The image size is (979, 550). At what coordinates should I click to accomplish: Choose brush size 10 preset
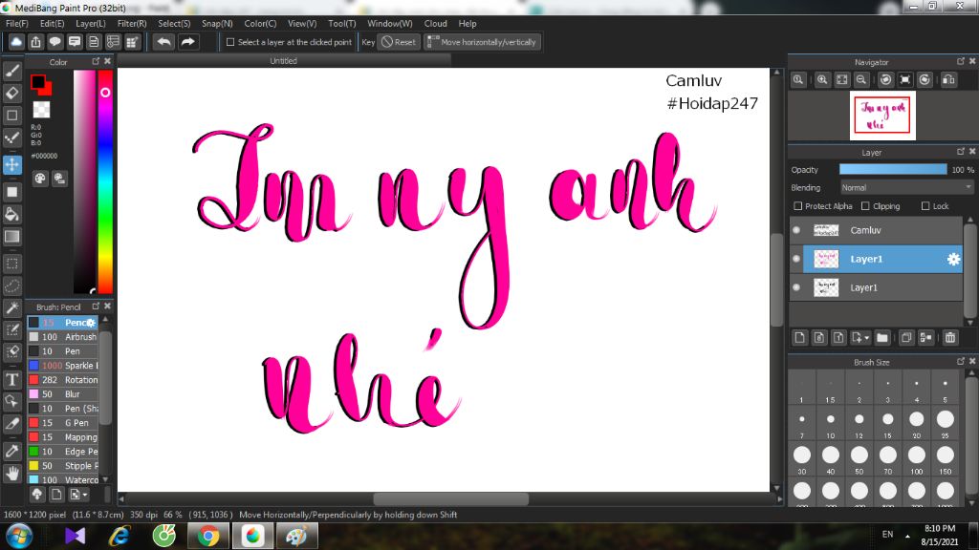pyautogui.click(x=831, y=423)
